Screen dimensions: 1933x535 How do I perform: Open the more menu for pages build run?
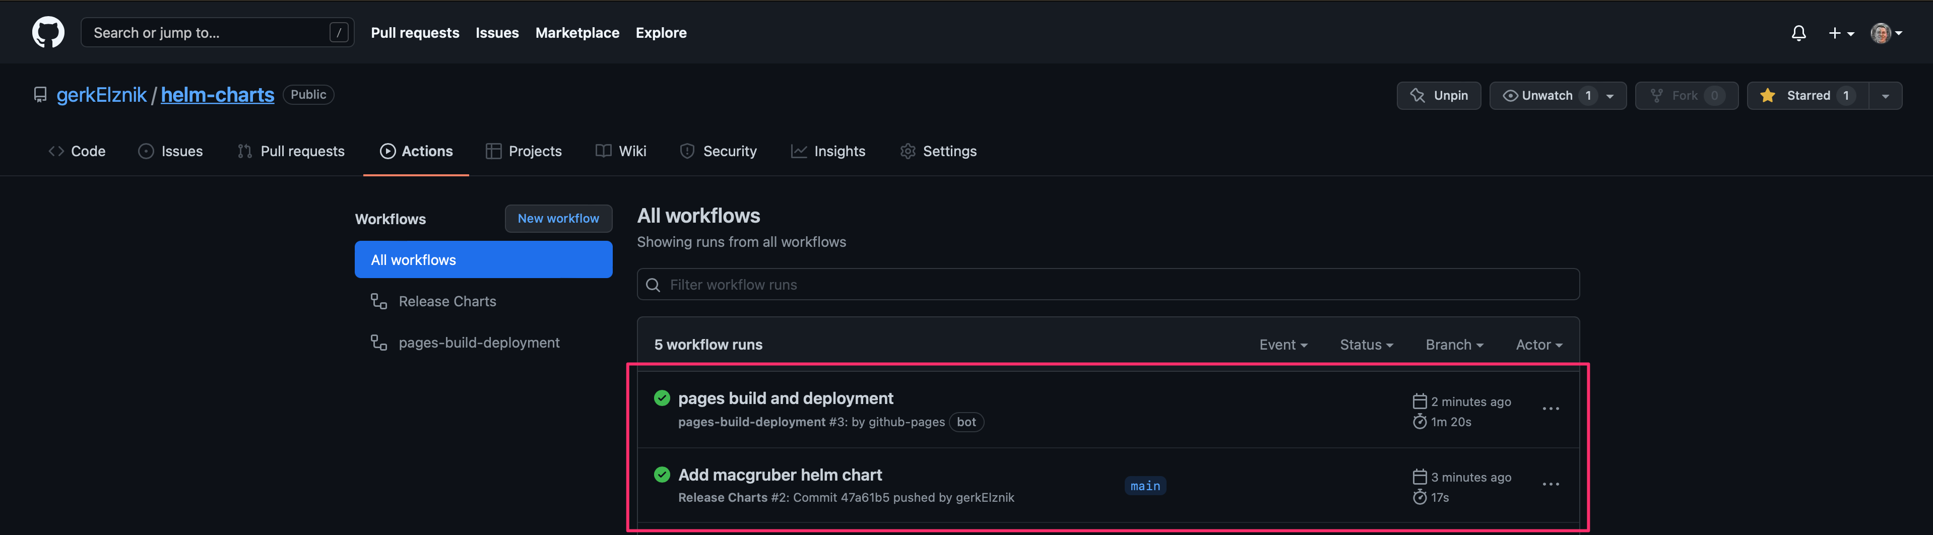pyautogui.click(x=1551, y=409)
